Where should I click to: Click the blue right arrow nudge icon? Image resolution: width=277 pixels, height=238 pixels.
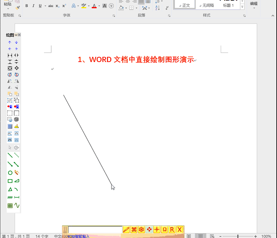(16, 49)
